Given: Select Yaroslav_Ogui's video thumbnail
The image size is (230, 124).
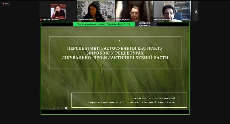Looking at the screenshot, I should [x=134, y=11].
